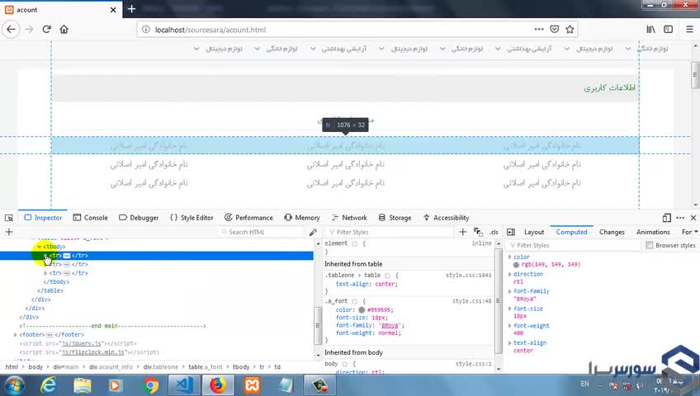Click the element picker icon in devtools
Viewport: 700px width, 396px height.
pyautogui.click(x=9, y=218)
